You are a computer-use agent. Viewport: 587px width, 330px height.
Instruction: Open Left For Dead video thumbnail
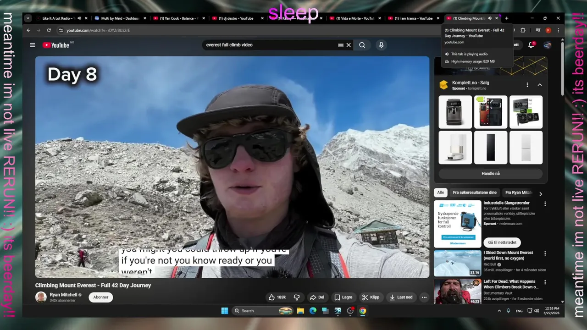pyautogui.click(x=458, y=291)
